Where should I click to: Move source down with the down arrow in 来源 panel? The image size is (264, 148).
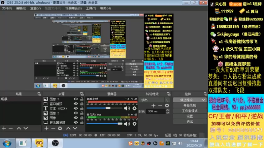tap(75, 128)
